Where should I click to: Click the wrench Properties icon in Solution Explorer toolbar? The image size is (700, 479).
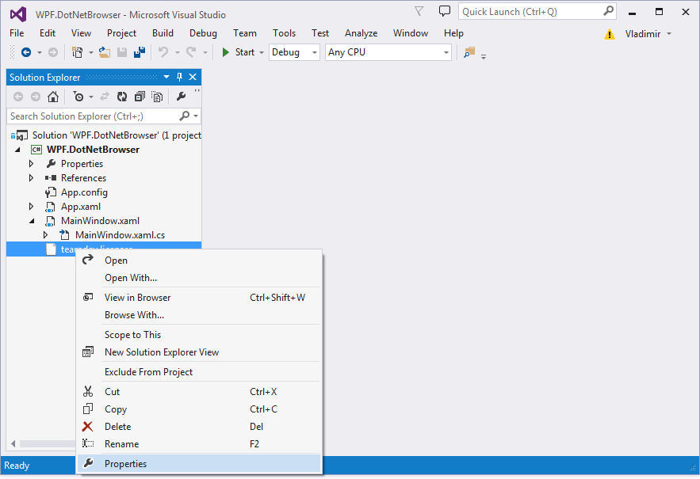coord(182,97)
